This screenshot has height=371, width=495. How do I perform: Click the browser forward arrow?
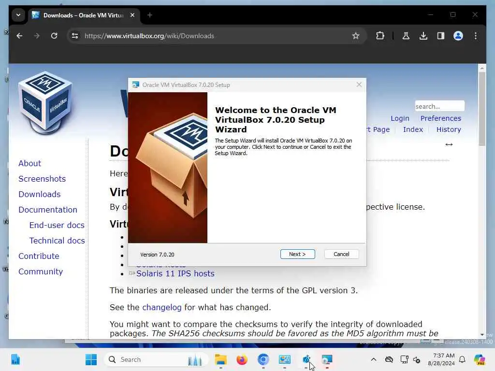pos(37,36)
